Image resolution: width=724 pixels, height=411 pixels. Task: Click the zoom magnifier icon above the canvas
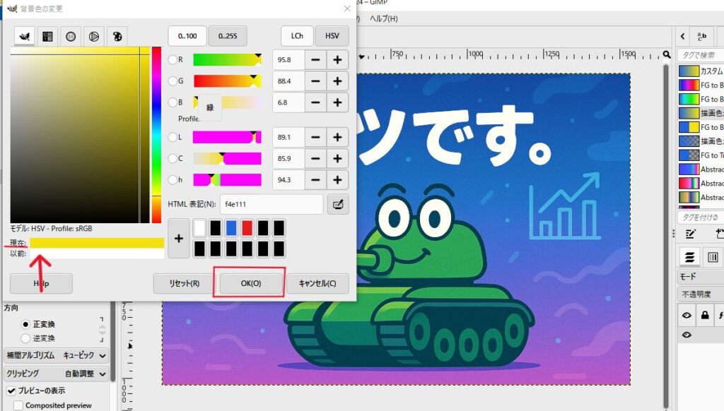(x=667, y=54)
